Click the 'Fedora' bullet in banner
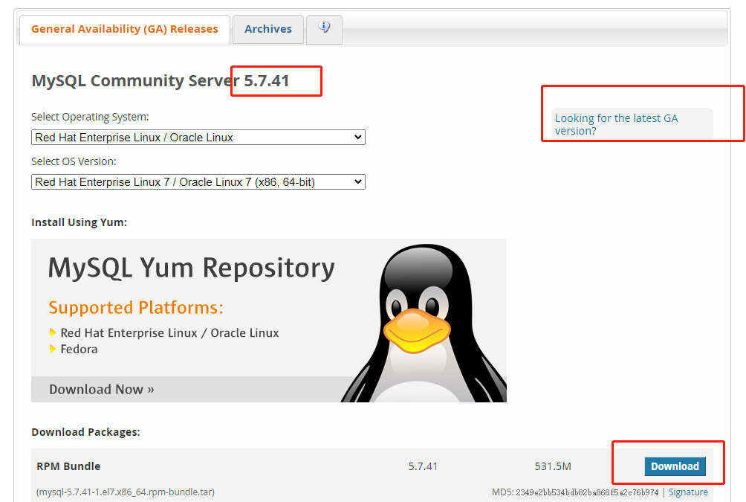This screenshot has height=502, width=746. pyautogui.click(x=79, y=349)
